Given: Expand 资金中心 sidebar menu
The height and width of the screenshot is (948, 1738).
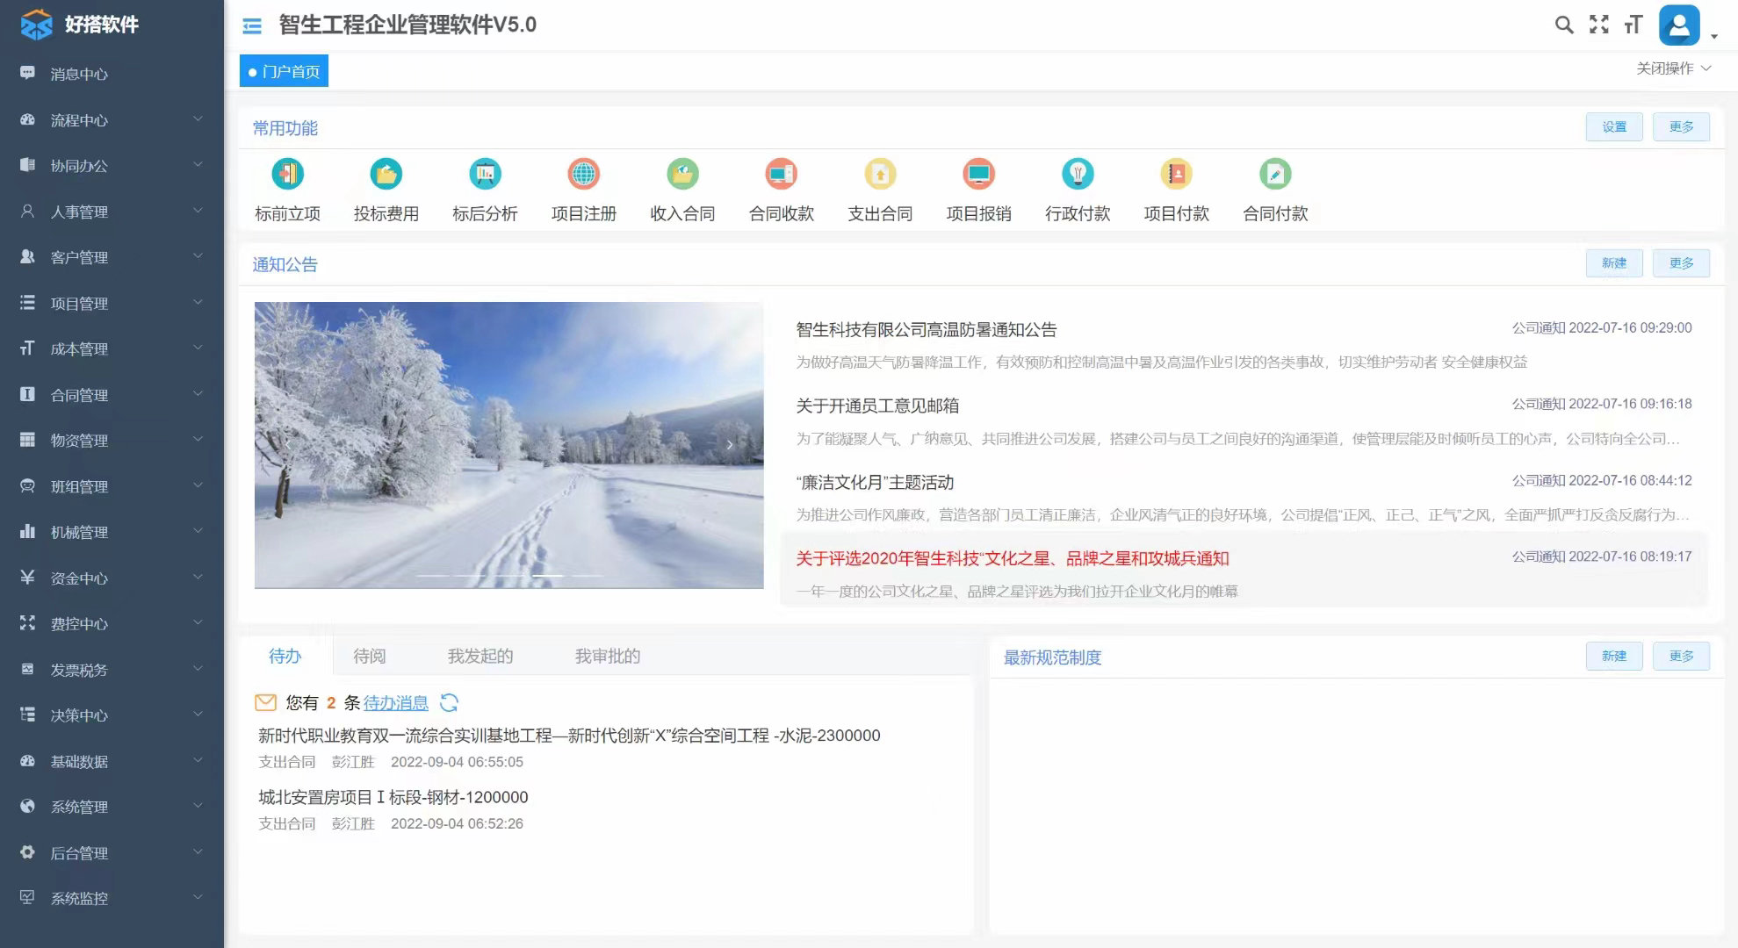Looking at the screenshot, I should pyautogui.click(x=112, y=578).
